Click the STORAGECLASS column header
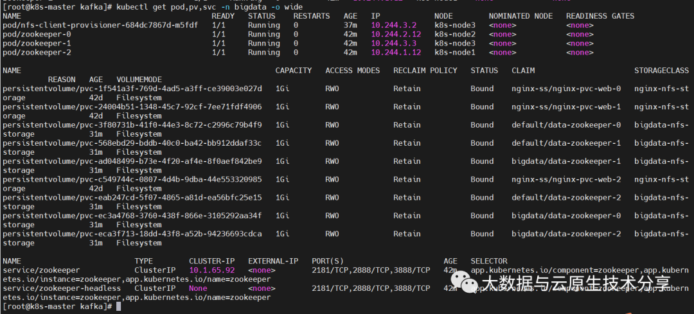Image resolution: width=694 pixels, height=314 pixels. coord(662,71)
